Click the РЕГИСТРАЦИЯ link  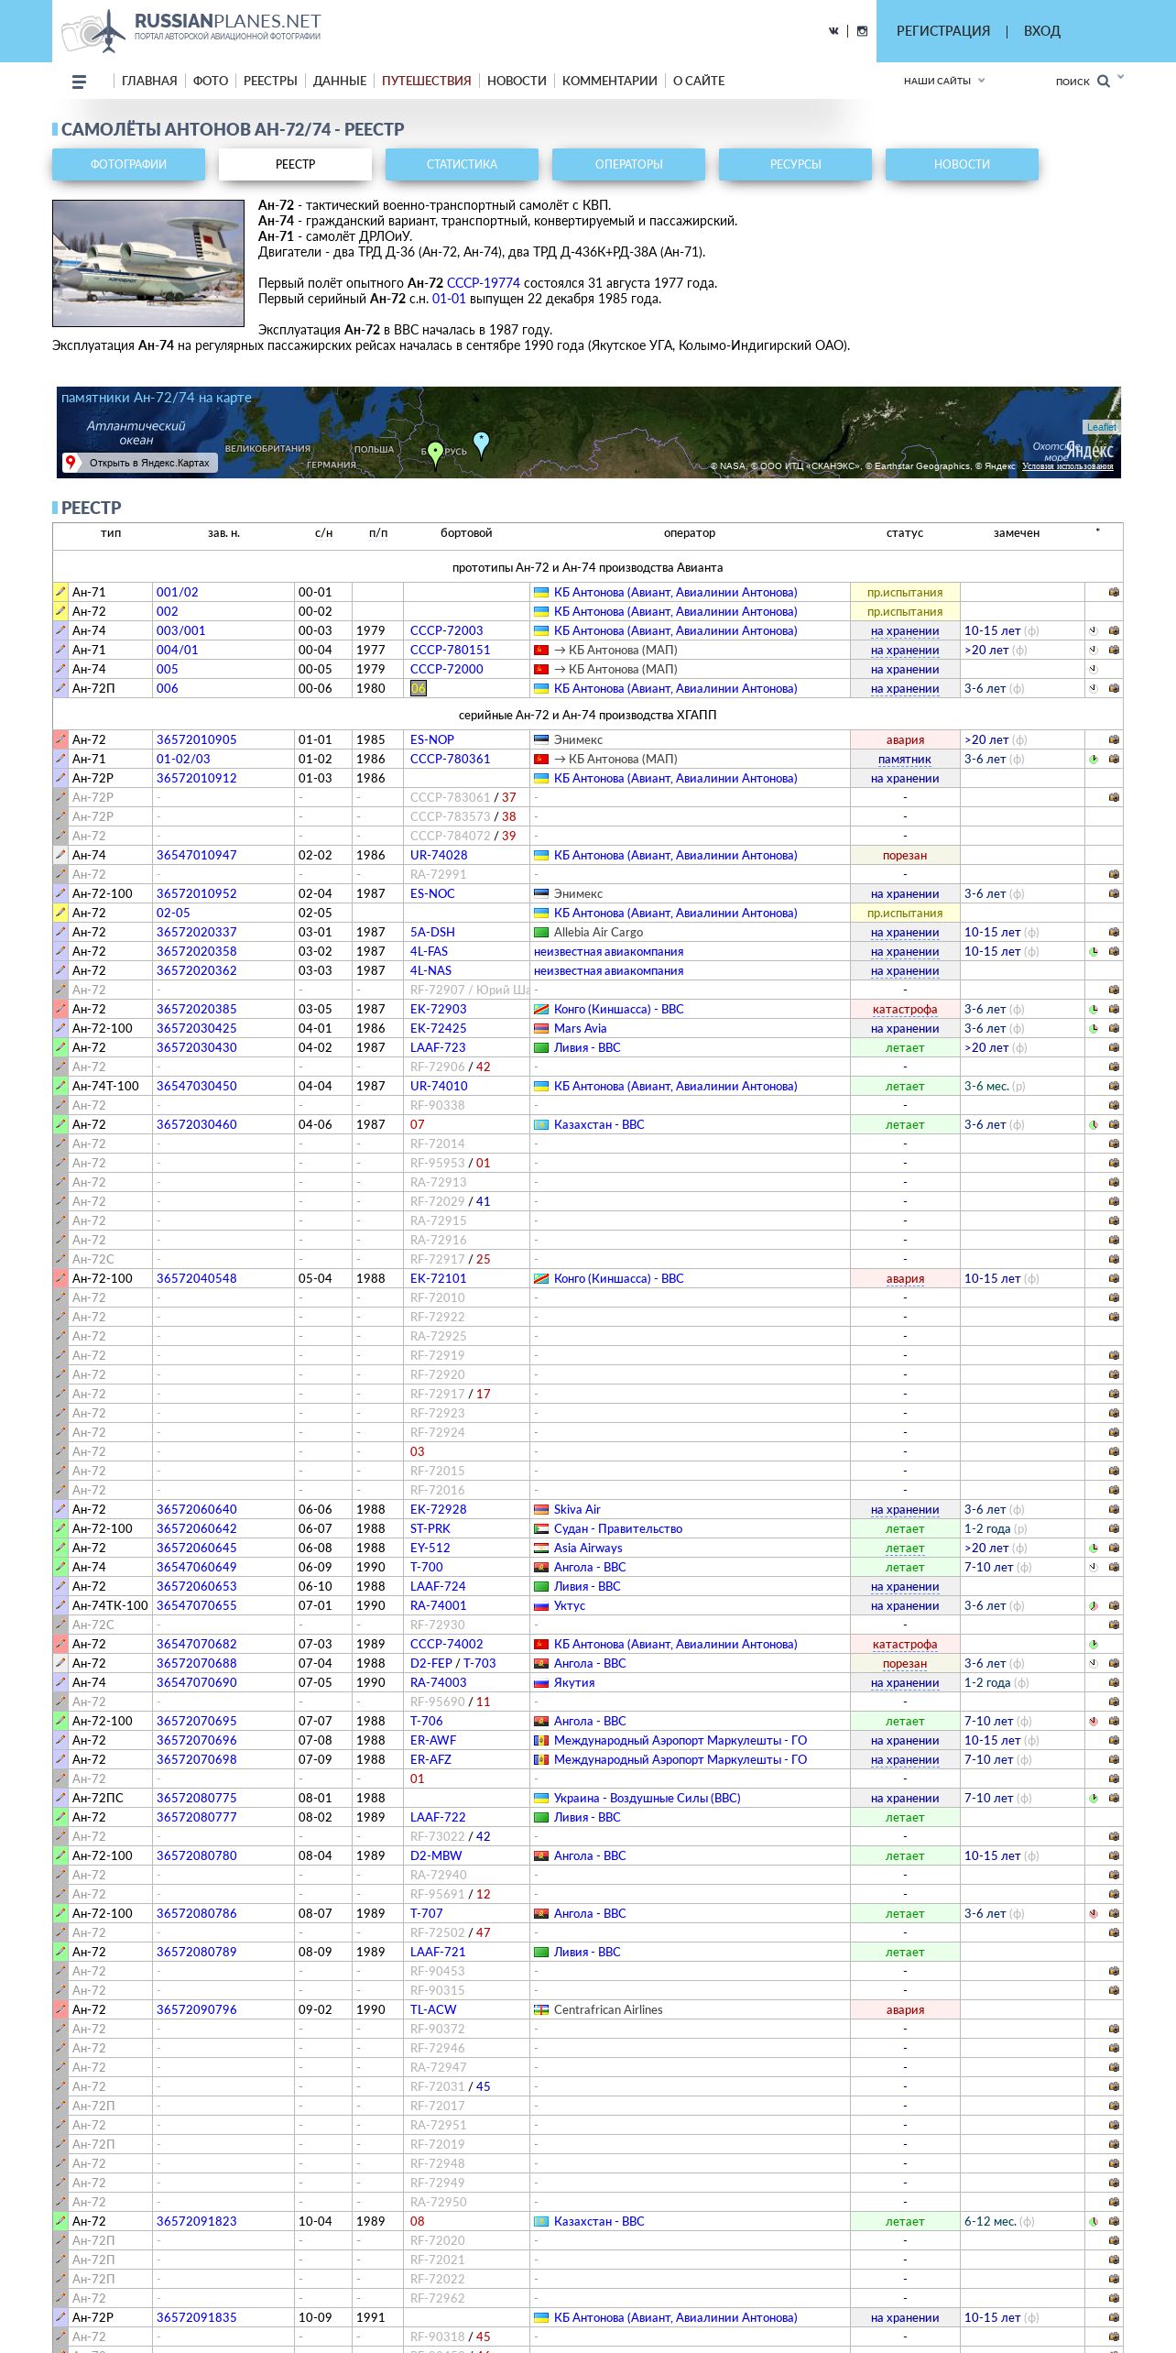click(942, 31)
